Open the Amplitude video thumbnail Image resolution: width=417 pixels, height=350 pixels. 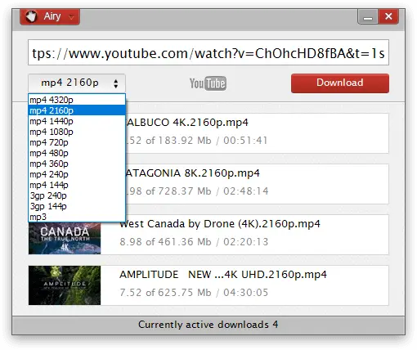(x=65, y=285)
